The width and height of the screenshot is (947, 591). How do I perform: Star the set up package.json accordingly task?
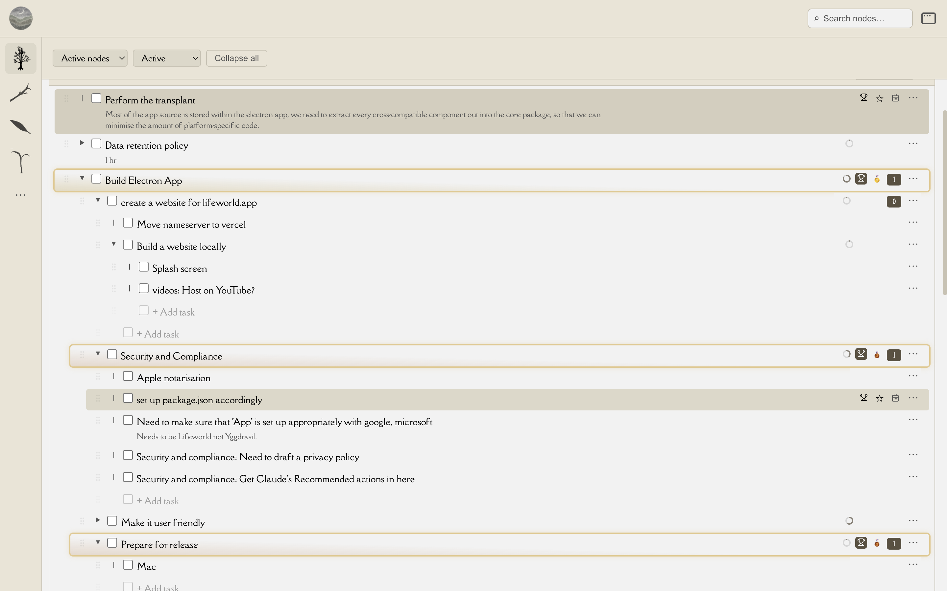[880, 398]
